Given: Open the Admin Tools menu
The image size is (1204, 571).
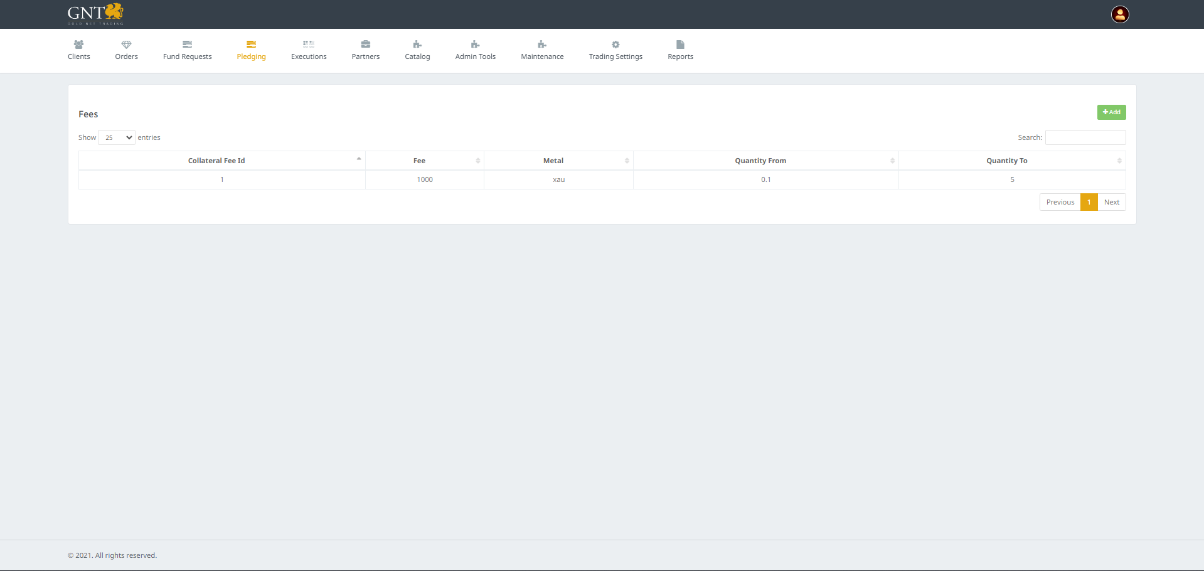Looking at the screenshot, I should (x=475, y=50).
